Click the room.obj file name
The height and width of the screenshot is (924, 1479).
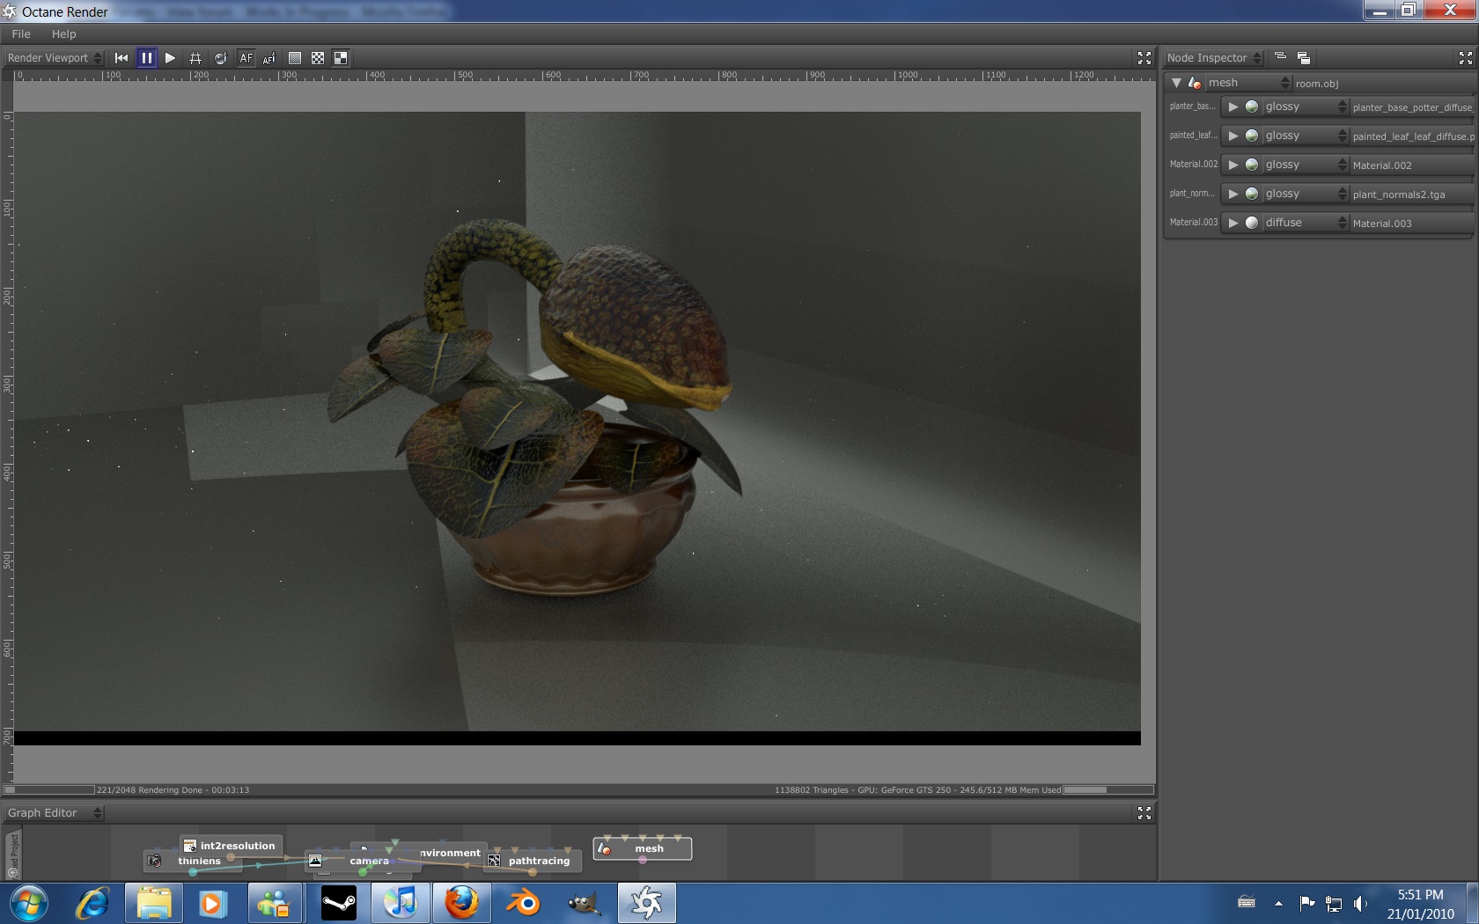[1316, 84]
